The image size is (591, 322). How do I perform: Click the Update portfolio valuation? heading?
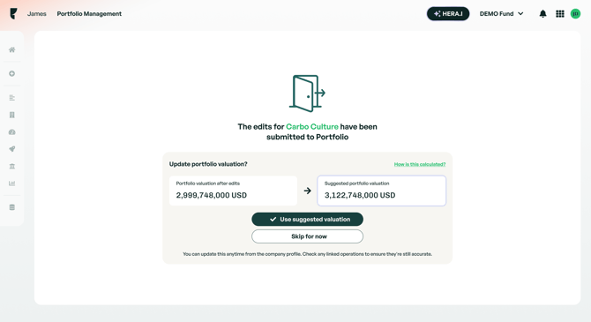click(208, 164)
